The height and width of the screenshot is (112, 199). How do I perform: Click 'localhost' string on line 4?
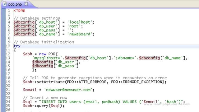80,22
